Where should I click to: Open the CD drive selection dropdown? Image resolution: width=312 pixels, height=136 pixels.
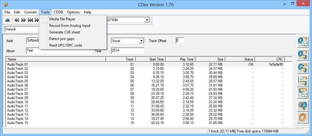[147, 20]
